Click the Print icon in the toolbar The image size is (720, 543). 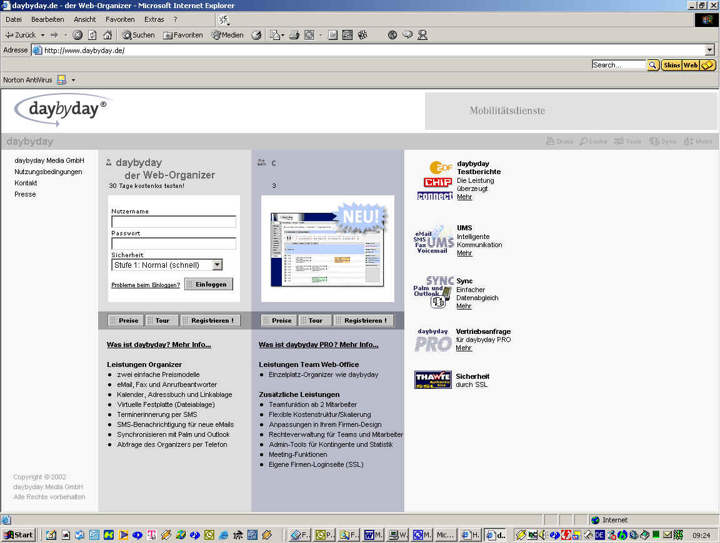click(294, 35)
